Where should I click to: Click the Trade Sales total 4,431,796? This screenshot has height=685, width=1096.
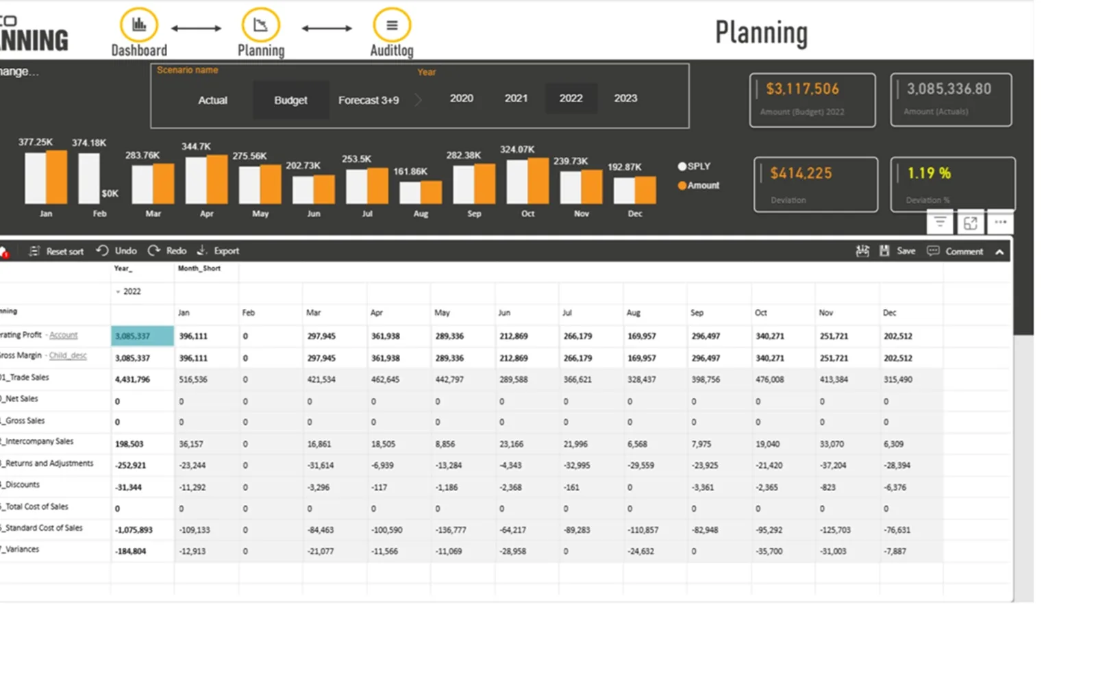click(142, 379)
